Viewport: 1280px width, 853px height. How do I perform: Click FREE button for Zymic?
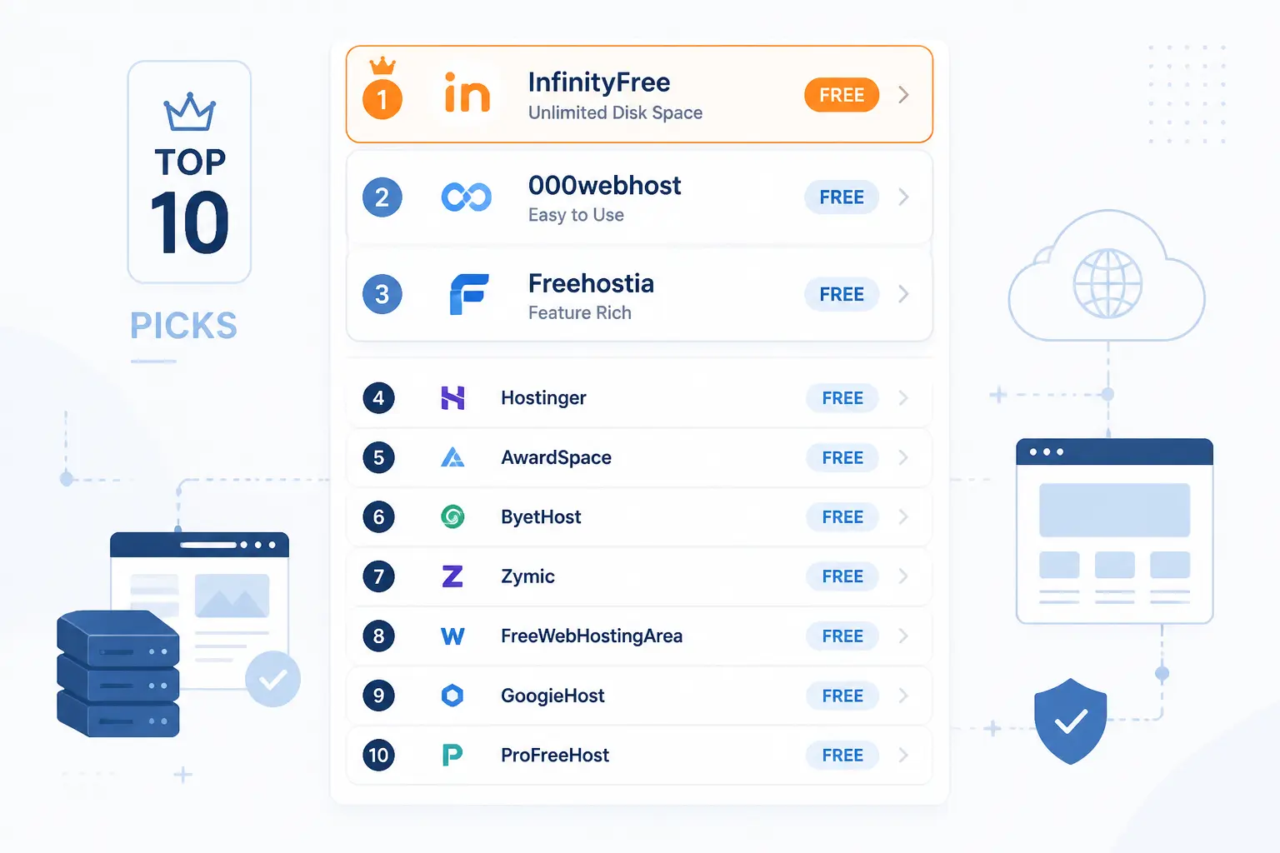[842, 576]
